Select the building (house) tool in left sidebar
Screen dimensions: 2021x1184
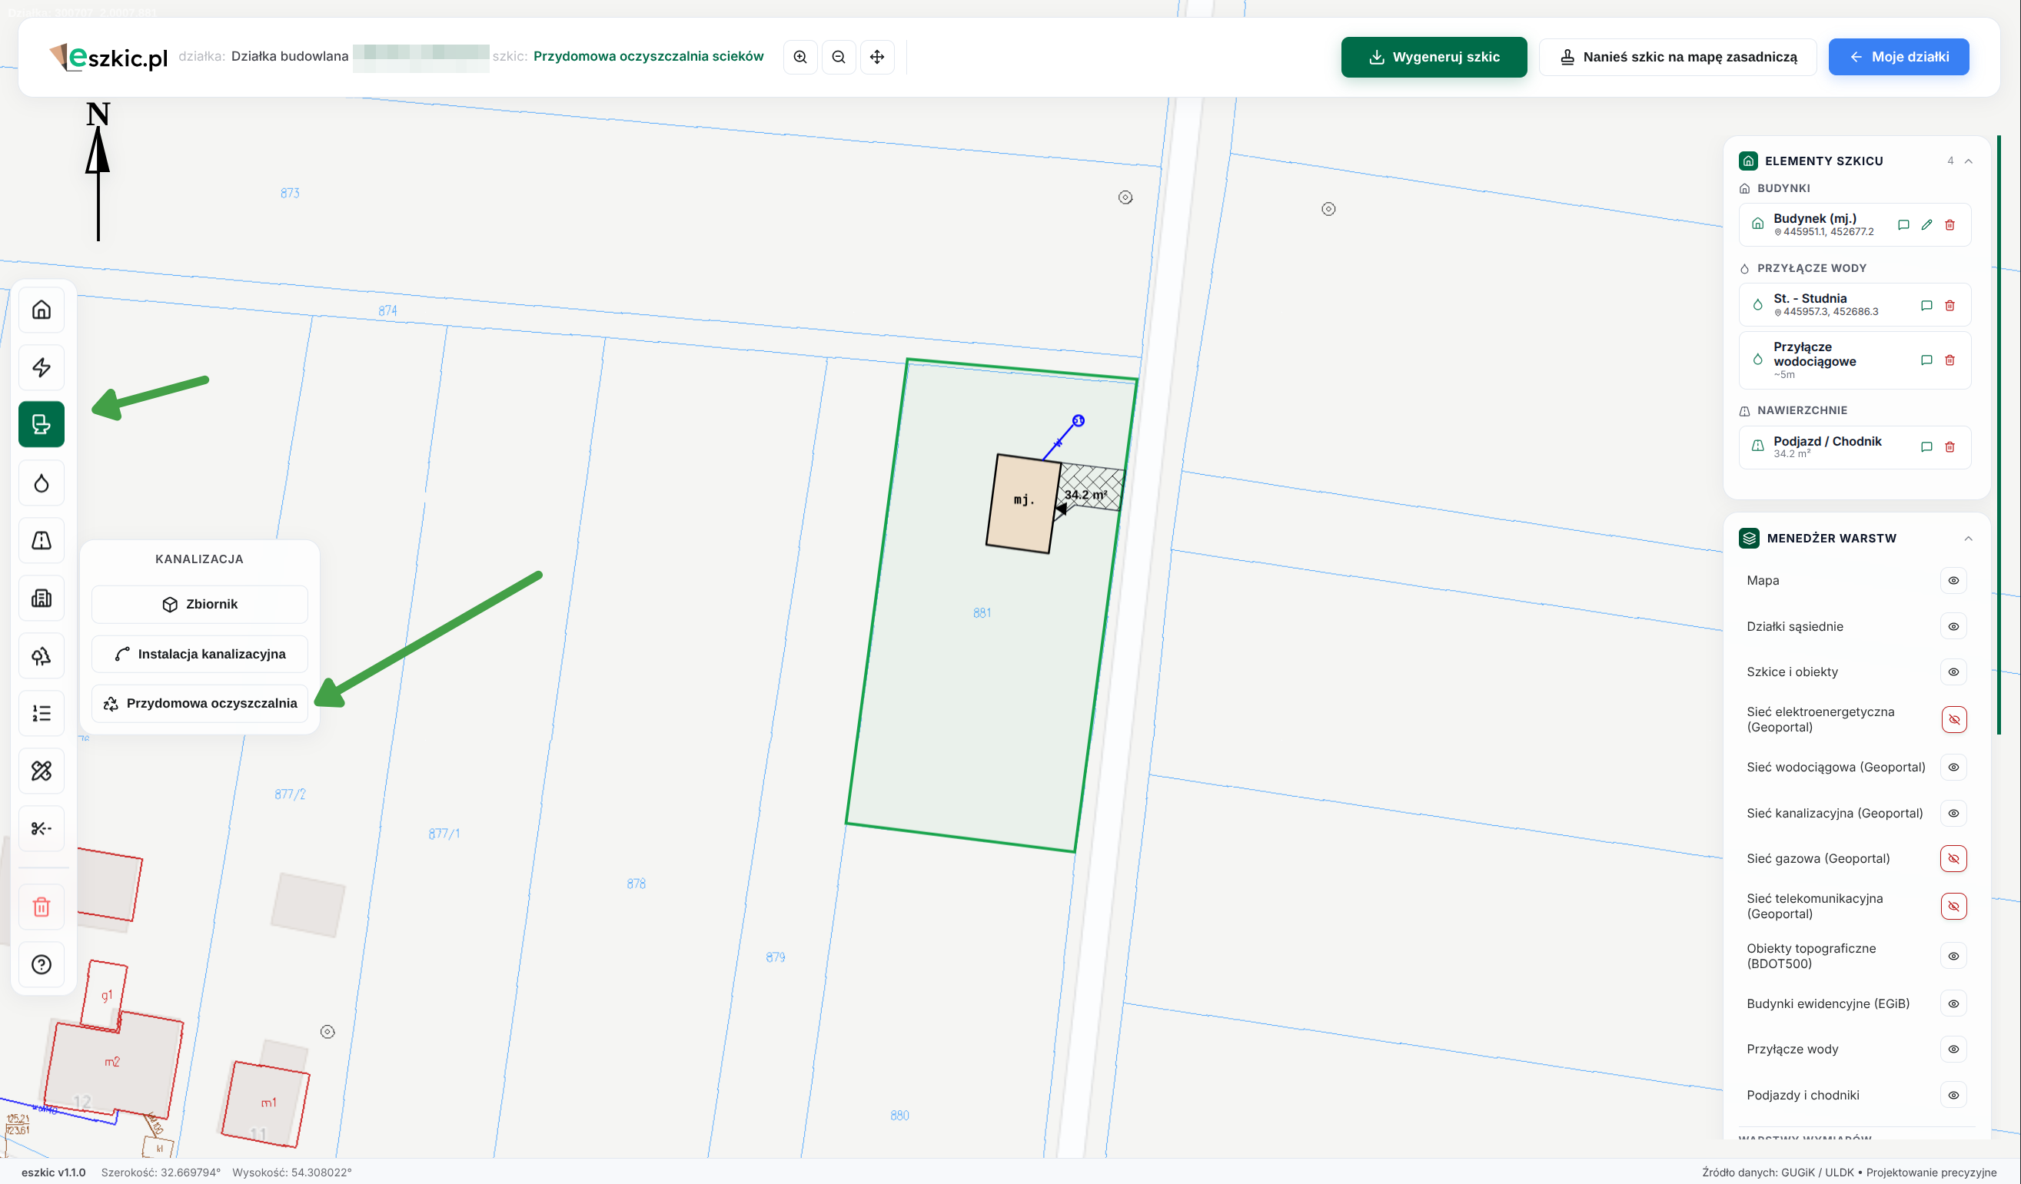(42, 310)
